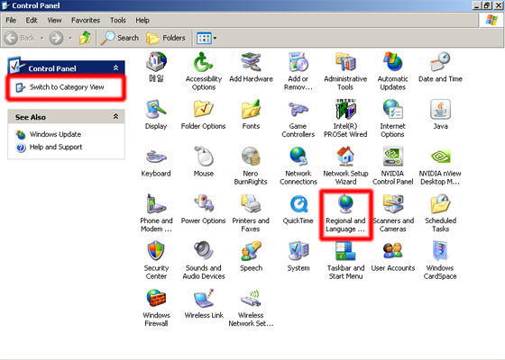
Task: Open the Back button history dropdown arrow
Action: 41,38
